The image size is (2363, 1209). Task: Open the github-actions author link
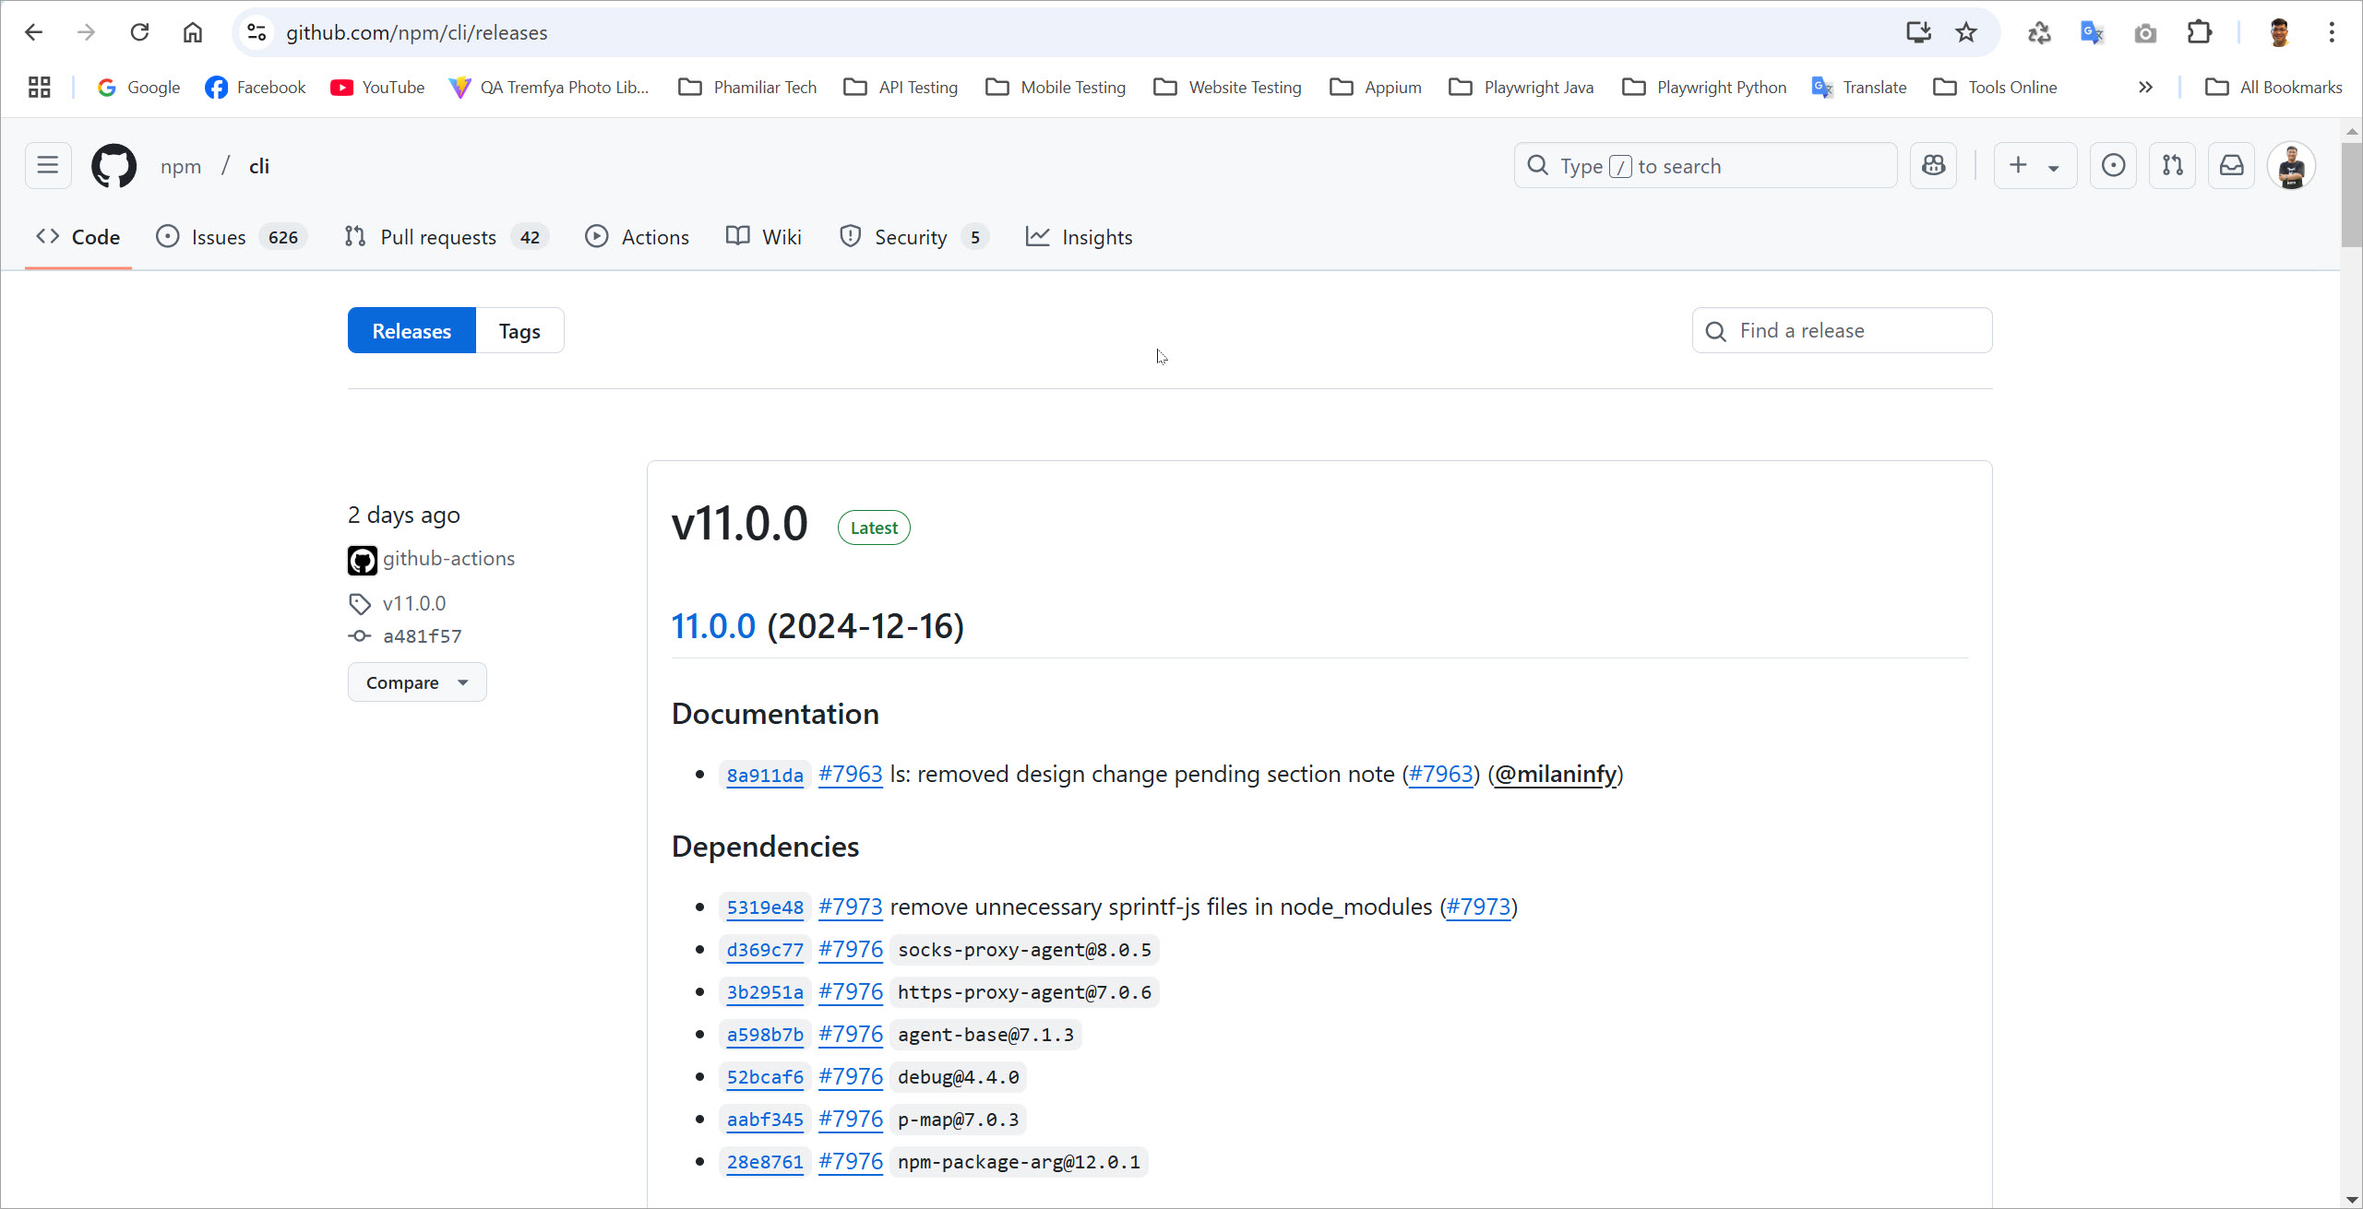point(448,559)
